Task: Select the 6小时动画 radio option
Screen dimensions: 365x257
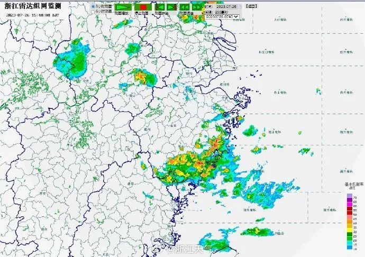Action: click(x=93, y=11)
